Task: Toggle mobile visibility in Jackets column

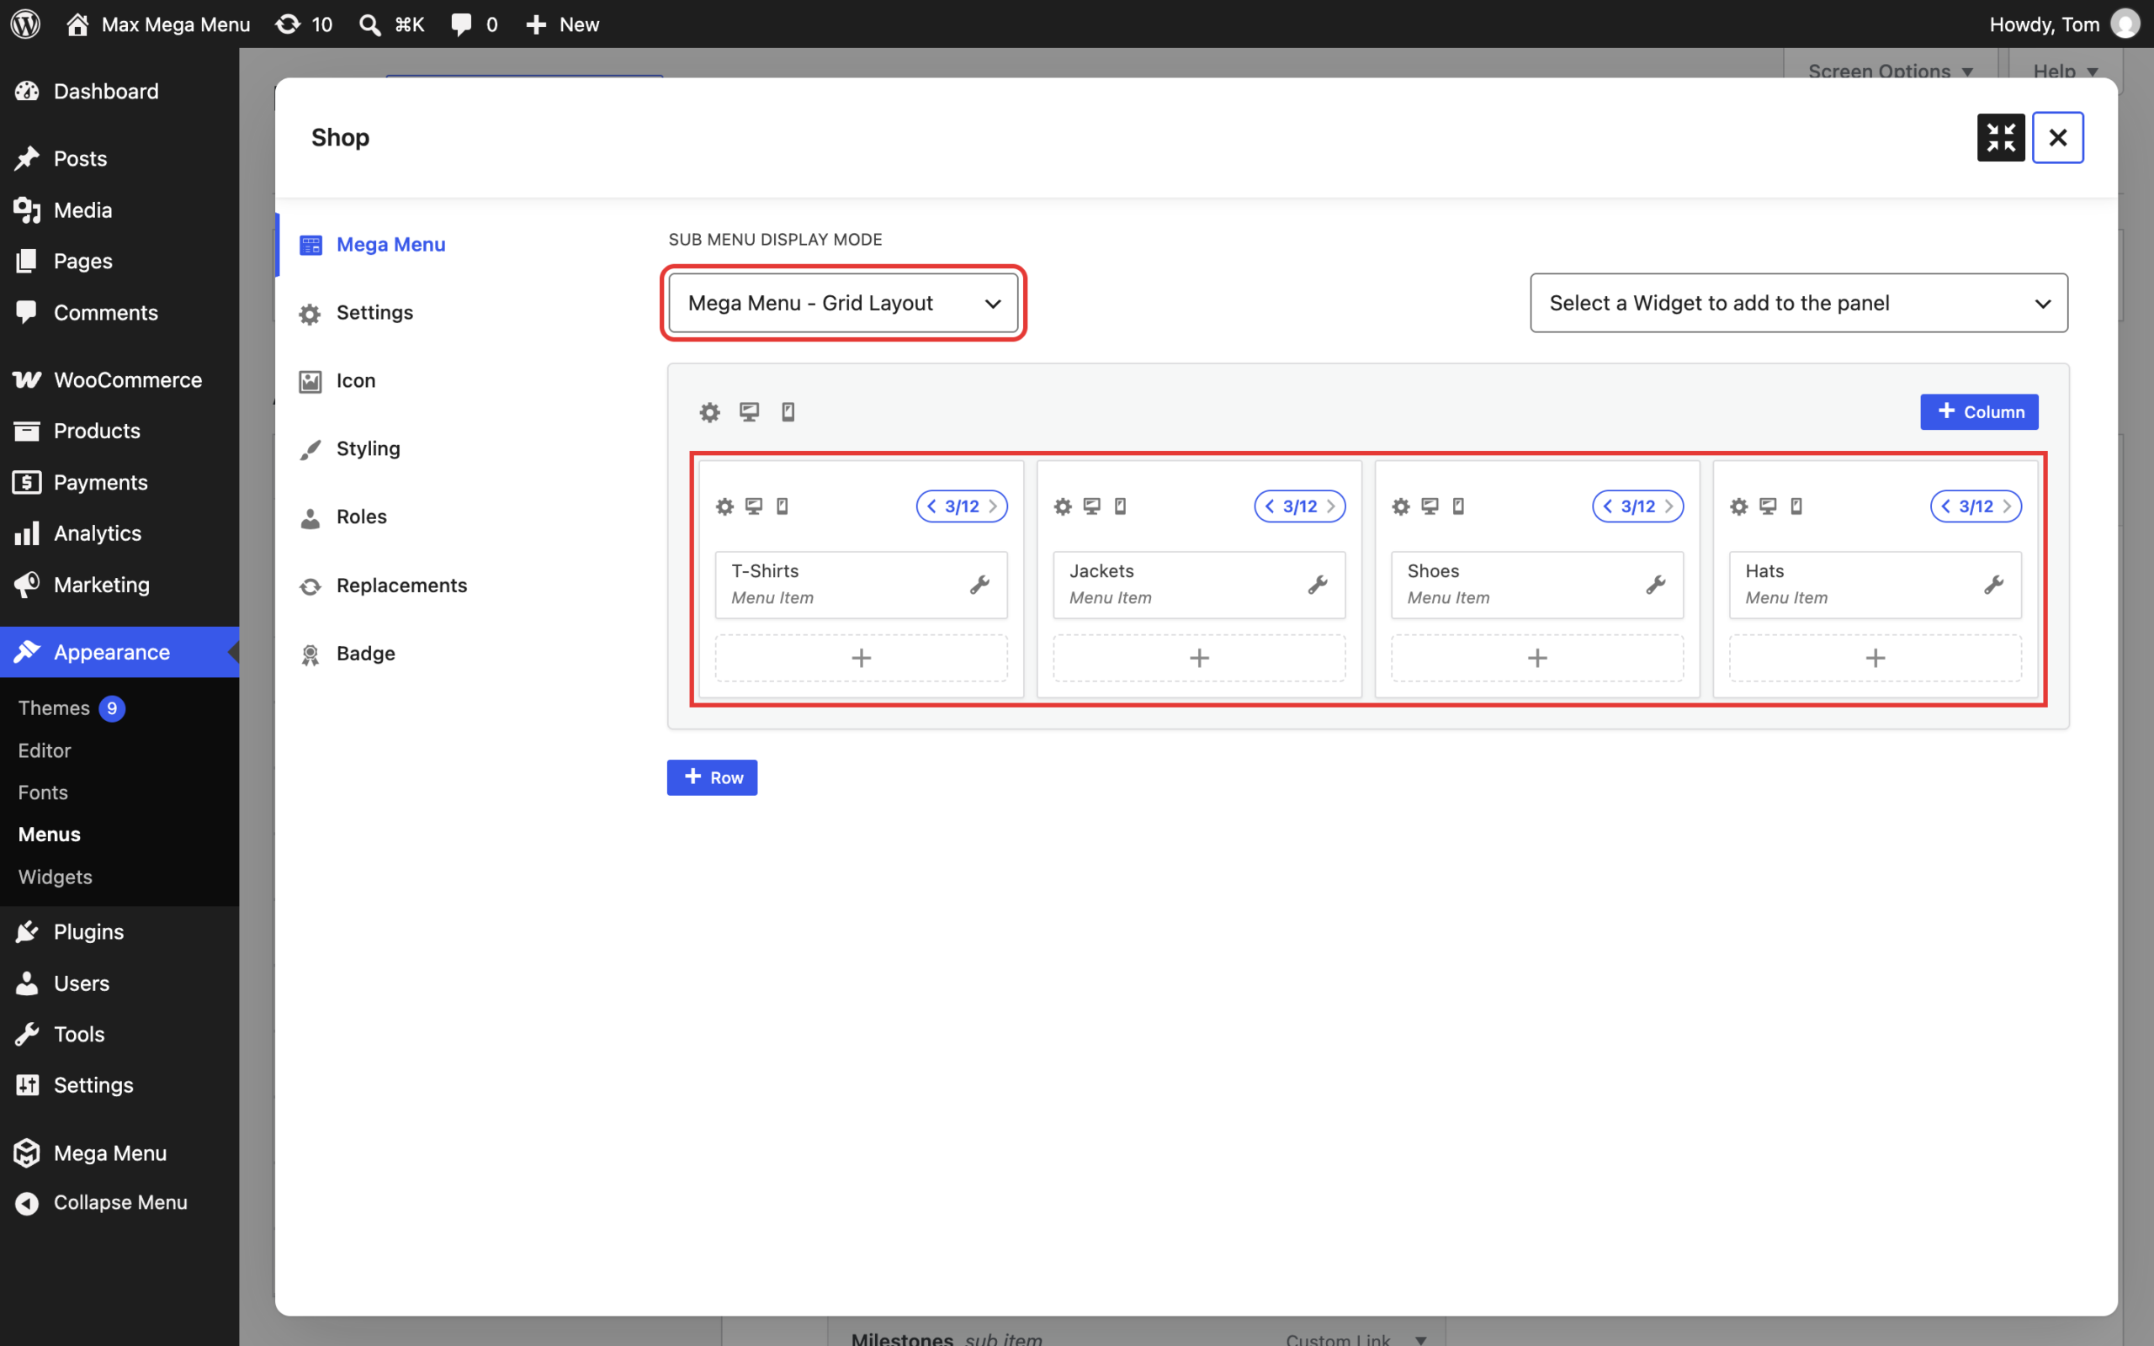Action: click(1121, 506)
